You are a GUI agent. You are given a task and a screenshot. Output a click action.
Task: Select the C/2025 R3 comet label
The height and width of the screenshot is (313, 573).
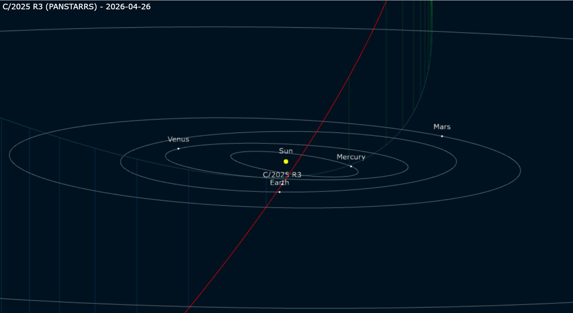pyautogui.click(x=282, y=175)
